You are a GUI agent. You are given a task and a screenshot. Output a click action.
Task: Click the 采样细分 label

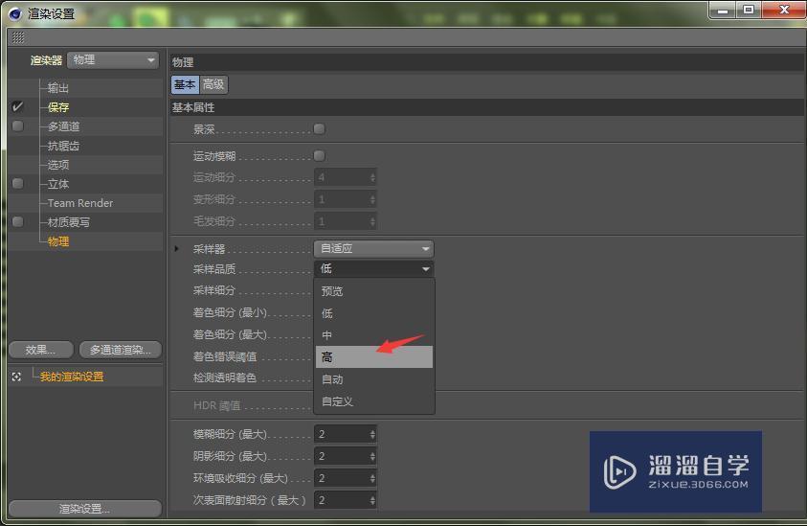[x=214, y=290]
